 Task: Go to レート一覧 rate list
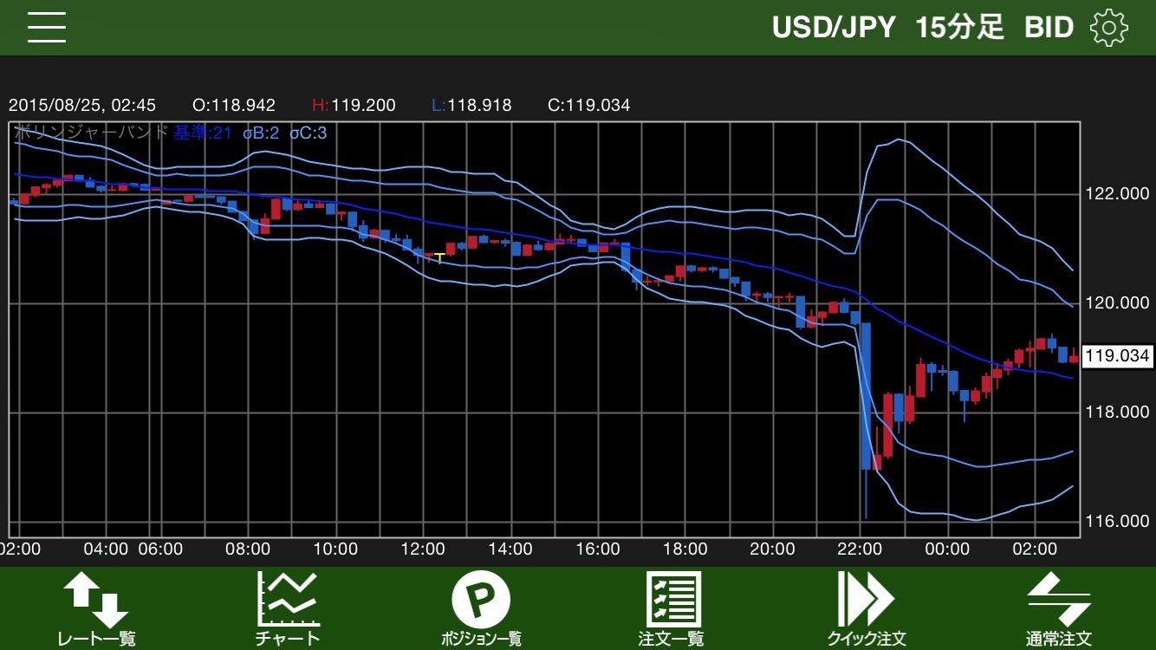96,609
